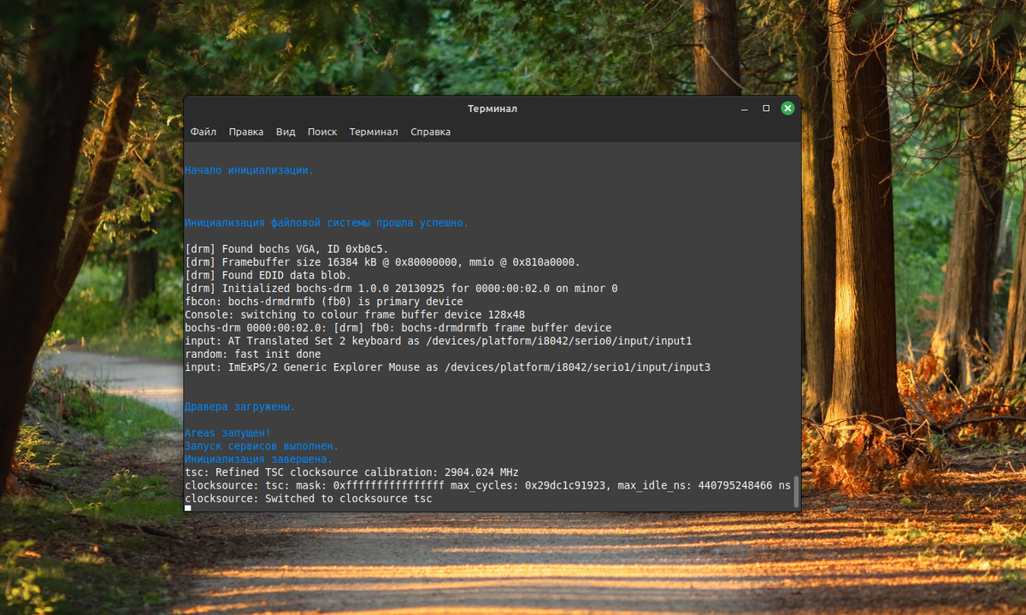Click line 'input: AT Translated Set 2 keyboard'
Image resolution: width=1026 pixels, height=615 pixels.
coord(439,341)
